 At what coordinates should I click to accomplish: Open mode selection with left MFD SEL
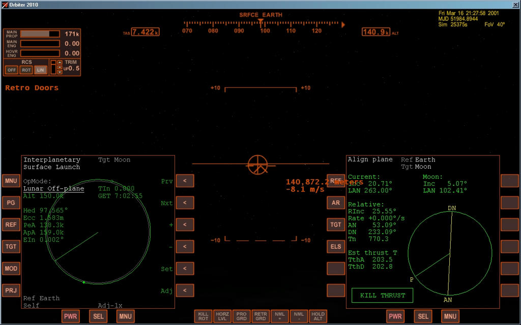coord(98,316)
